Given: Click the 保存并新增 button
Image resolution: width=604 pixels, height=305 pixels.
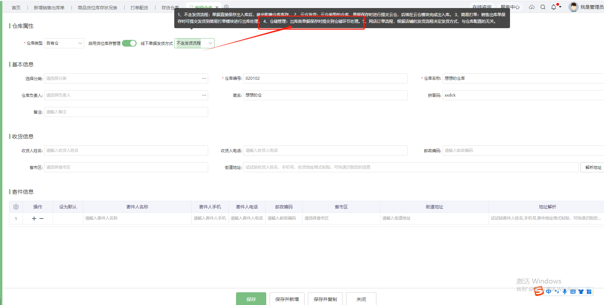Looking at the screenshot, I should pyautogui.click(x=287, y=299).
